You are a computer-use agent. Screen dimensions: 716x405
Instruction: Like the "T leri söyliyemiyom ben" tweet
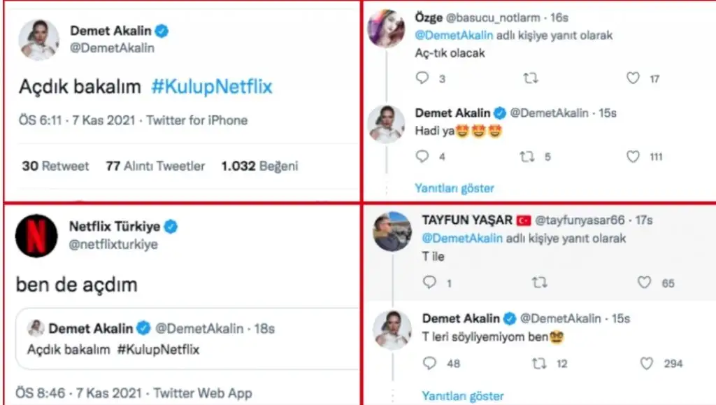point(647,363)
